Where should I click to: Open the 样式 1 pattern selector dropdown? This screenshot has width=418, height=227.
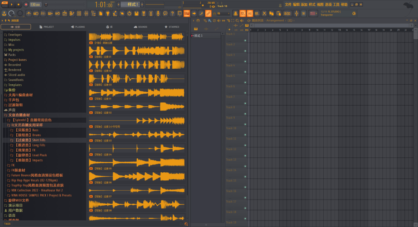click(130, 4)
